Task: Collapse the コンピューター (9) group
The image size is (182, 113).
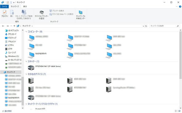Action: tap(26, 31)
